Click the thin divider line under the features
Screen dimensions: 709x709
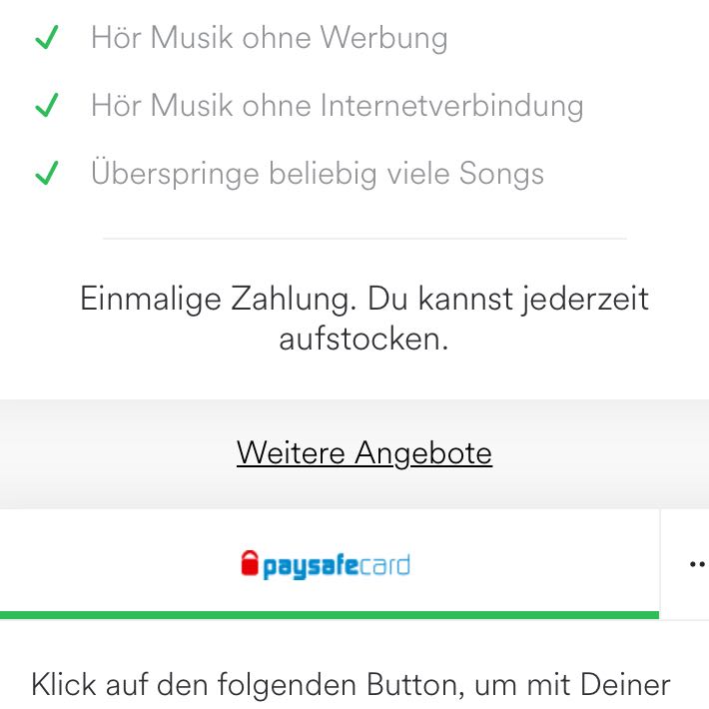[x=364, y=239]
